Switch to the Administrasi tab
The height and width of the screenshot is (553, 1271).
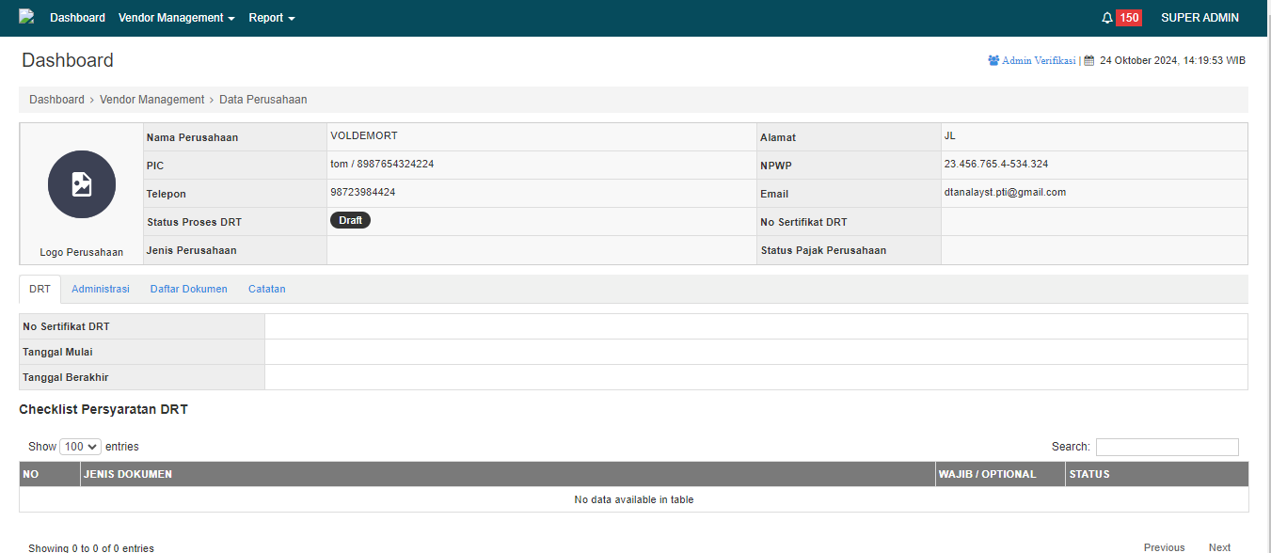click(x=101, y=289)
